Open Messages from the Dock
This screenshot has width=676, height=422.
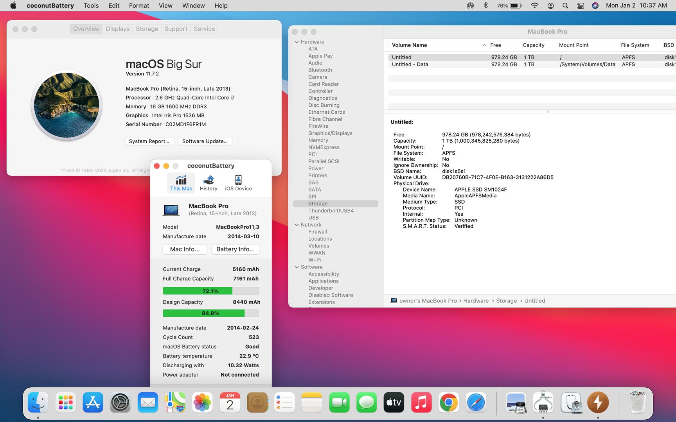click(367, 402)
